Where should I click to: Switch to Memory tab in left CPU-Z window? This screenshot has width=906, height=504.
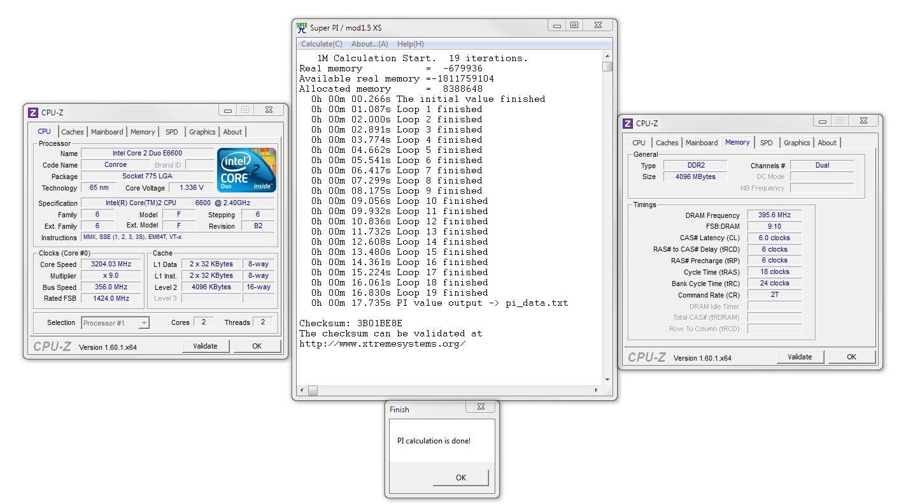[x=143, y=132]
